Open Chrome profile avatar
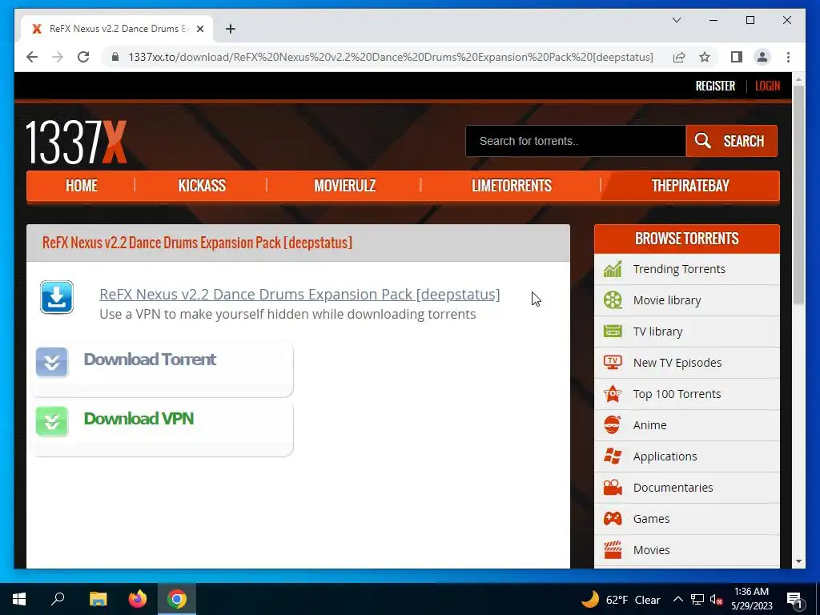The image size is (820, 615). click(762, 57)
